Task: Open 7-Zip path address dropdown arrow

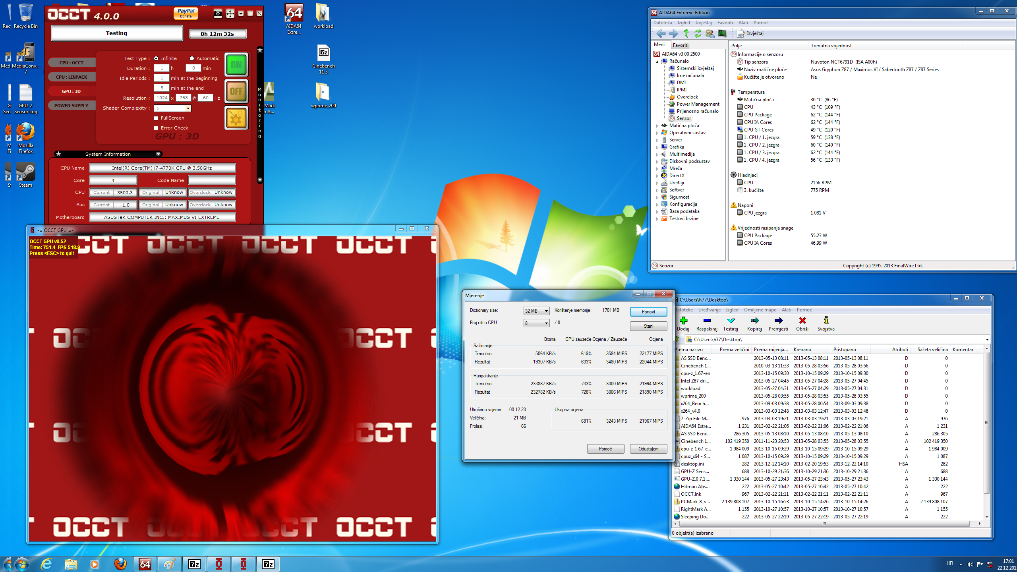Action: click(987, 340)
